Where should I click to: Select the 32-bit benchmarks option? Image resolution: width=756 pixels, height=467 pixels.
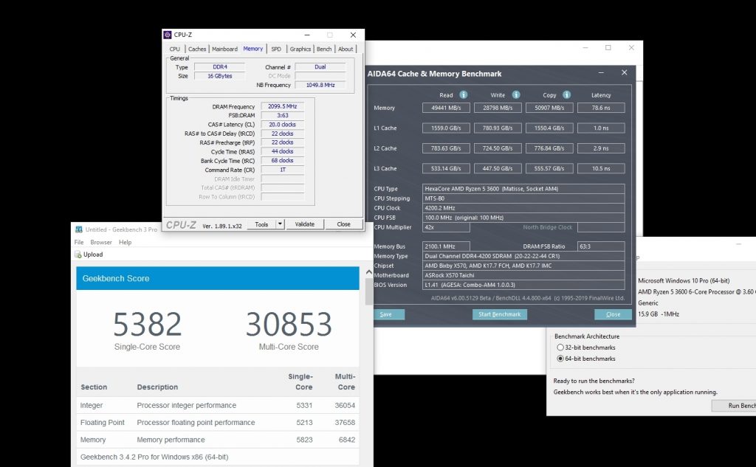coord(560,347)
